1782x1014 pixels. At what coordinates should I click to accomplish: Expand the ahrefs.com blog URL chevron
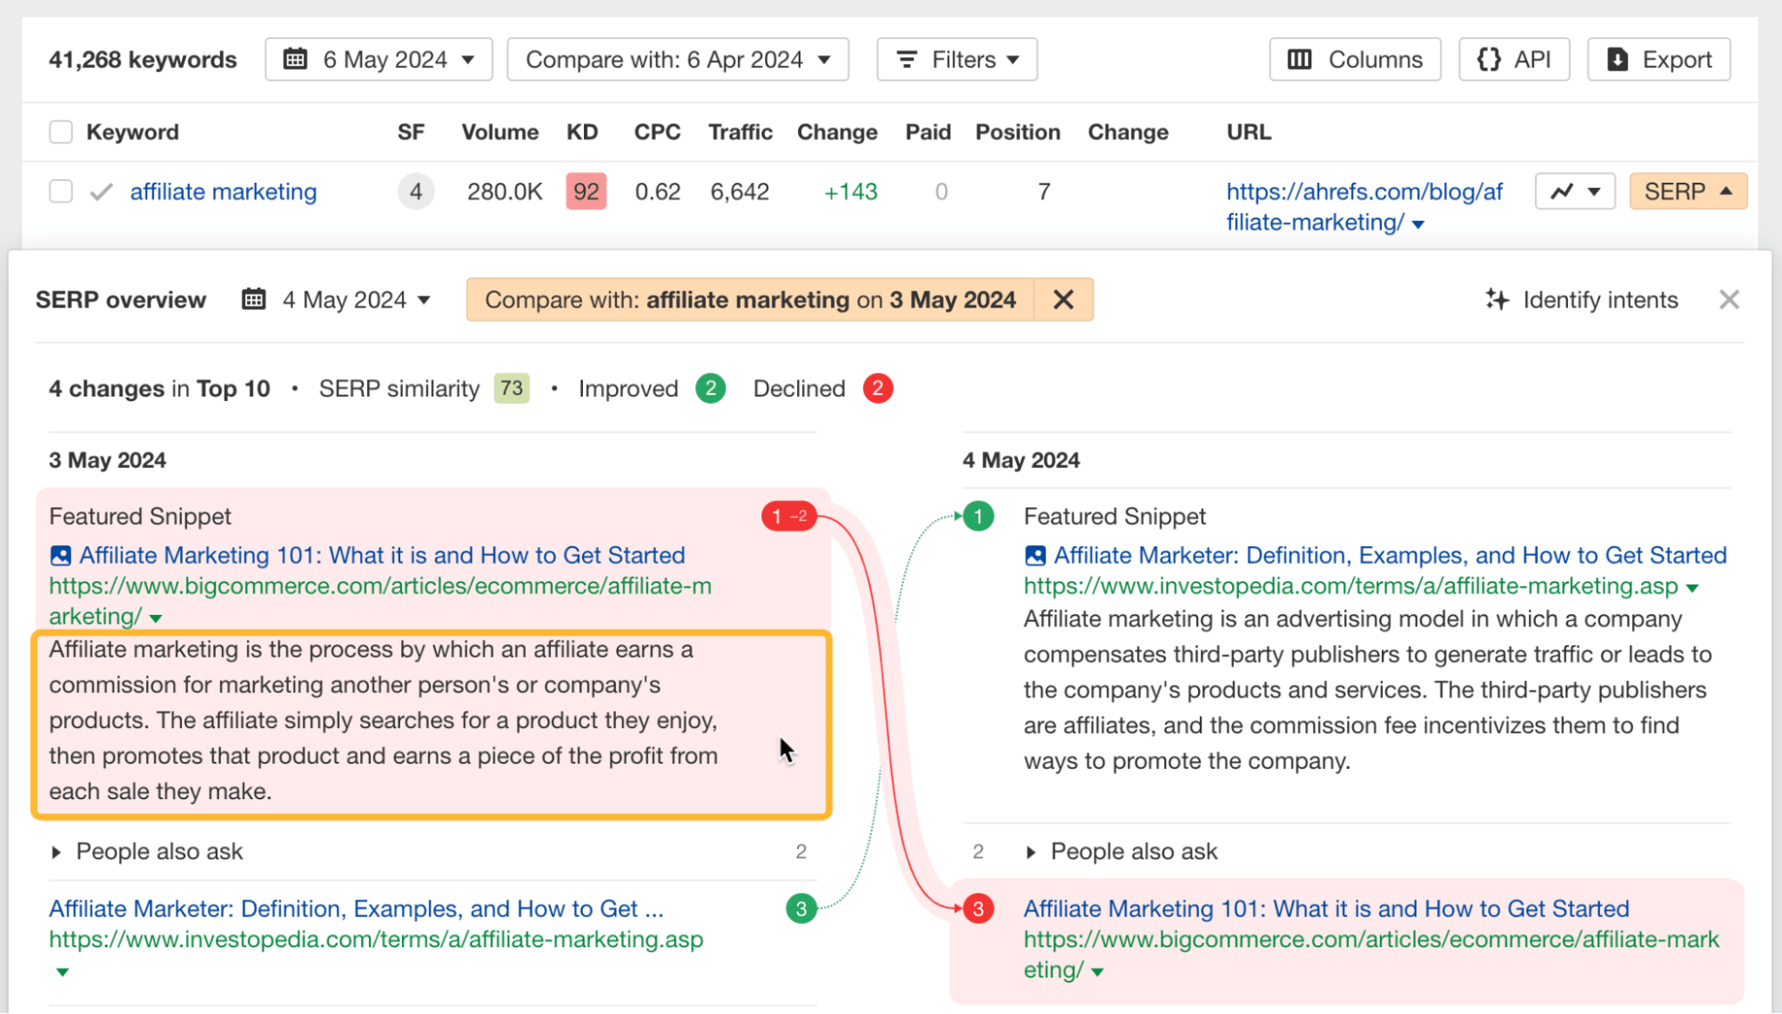[1417, 223]
